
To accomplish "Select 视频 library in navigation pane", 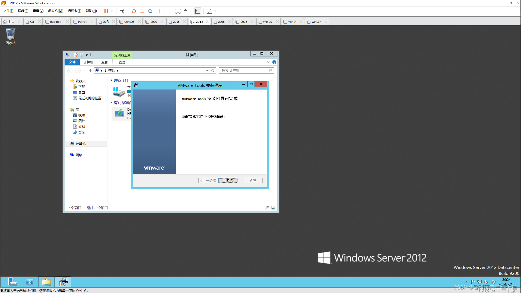I will (79, 115).
